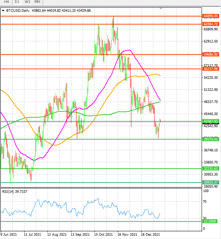221x239 pixels.
Task: Click the BTCUSD,Daily chart title text
Action: pos(18,11)
